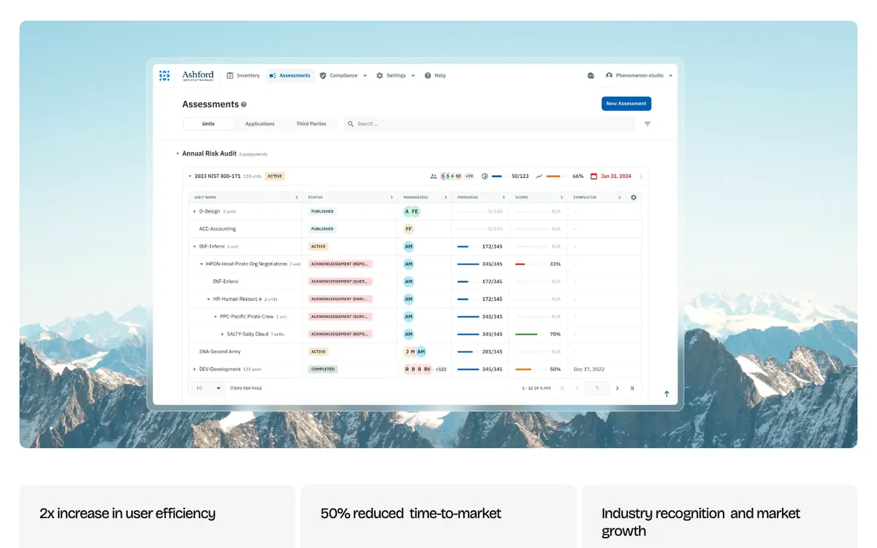Click the calendar icon beside Jan 31, 2024

pyautogui.click(x=593, y=176)
